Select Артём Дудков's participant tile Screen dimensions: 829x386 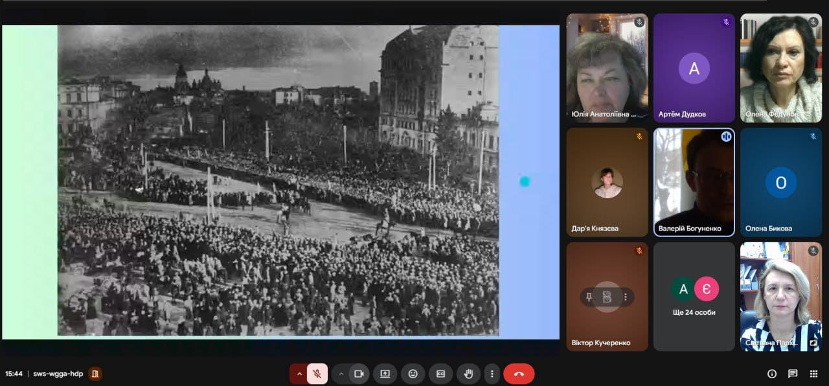(694, 68)
